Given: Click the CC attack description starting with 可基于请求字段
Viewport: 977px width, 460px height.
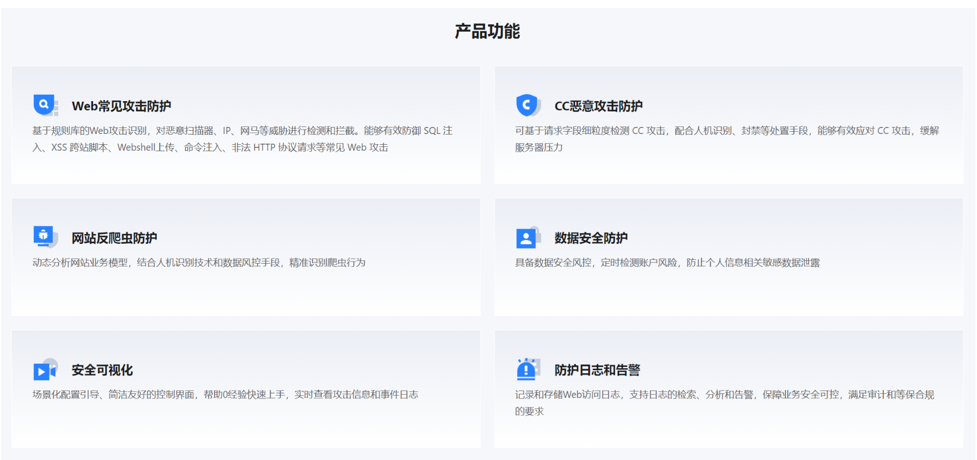Looking at the screenshot, I should pyautogui.click(x=726, y=131).
